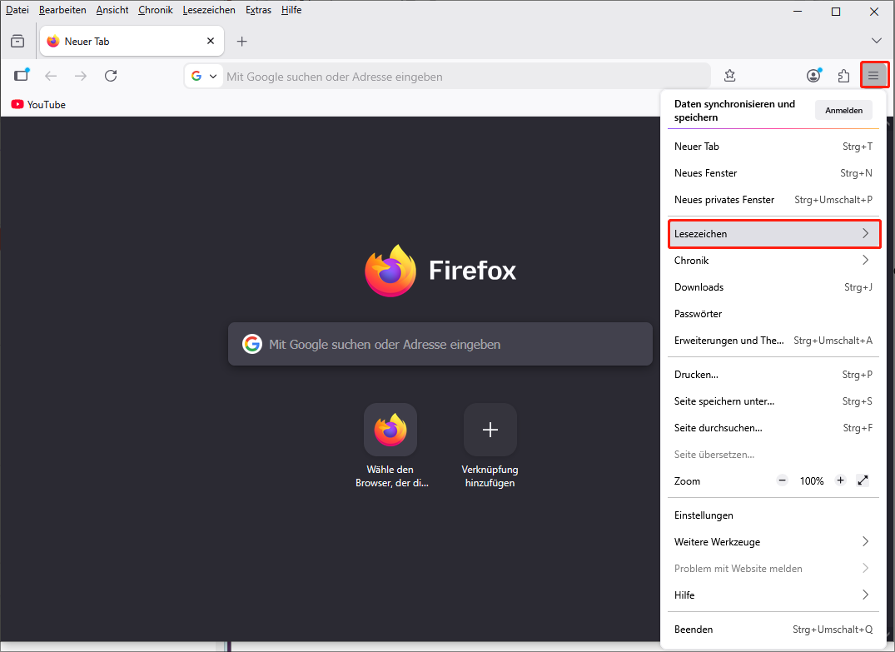Open the account profile icon in toolbar
895x652 pixels.
[x=814, y=76]
